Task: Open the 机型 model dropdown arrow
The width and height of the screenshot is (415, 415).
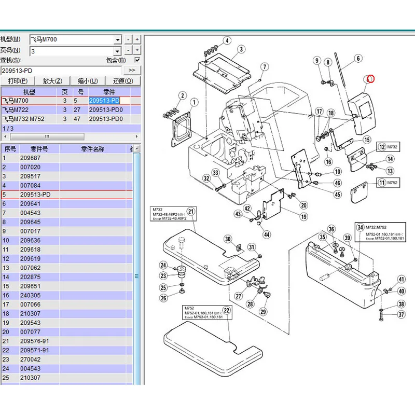Action: pos(118,40)
